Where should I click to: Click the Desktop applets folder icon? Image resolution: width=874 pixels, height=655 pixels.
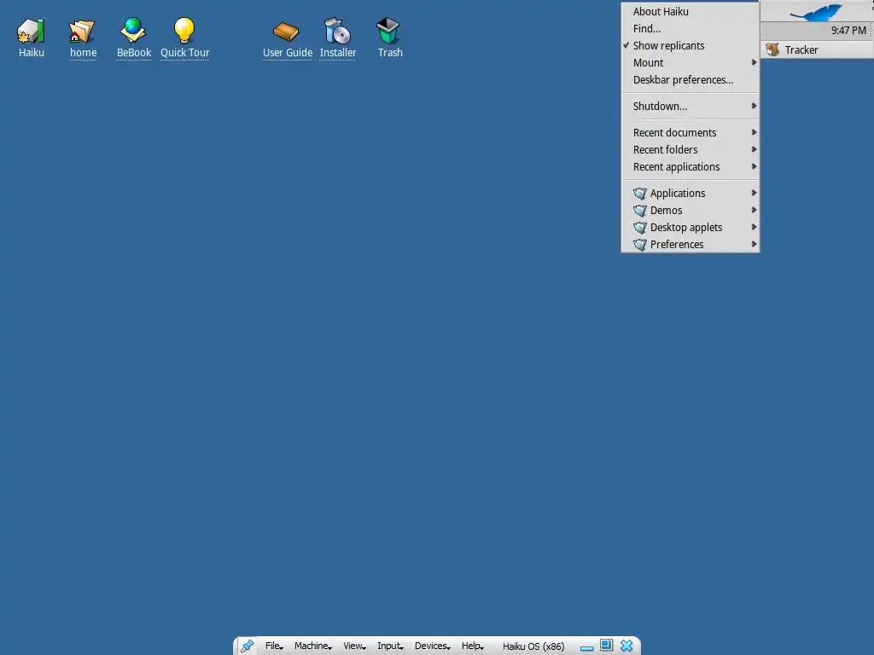click(x=640, y=227)
